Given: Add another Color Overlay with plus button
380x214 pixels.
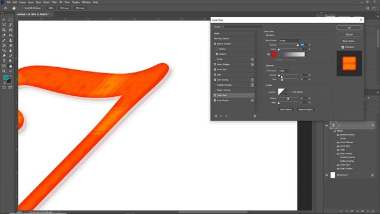Looking at the screenshot, I should 252,80.
